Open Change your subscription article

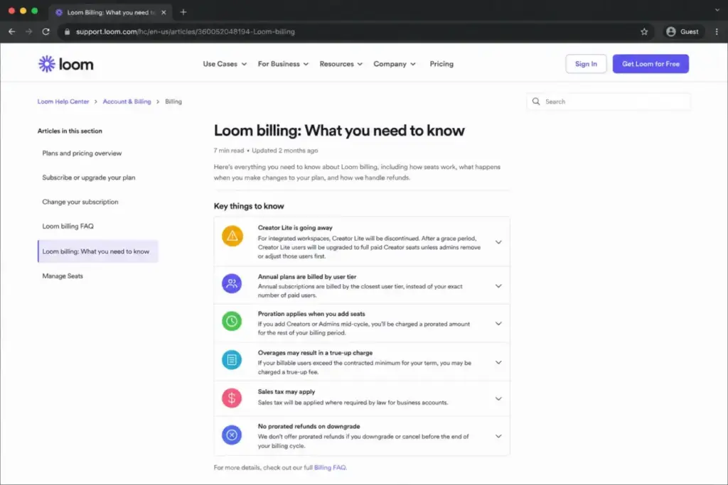[80, 202]
